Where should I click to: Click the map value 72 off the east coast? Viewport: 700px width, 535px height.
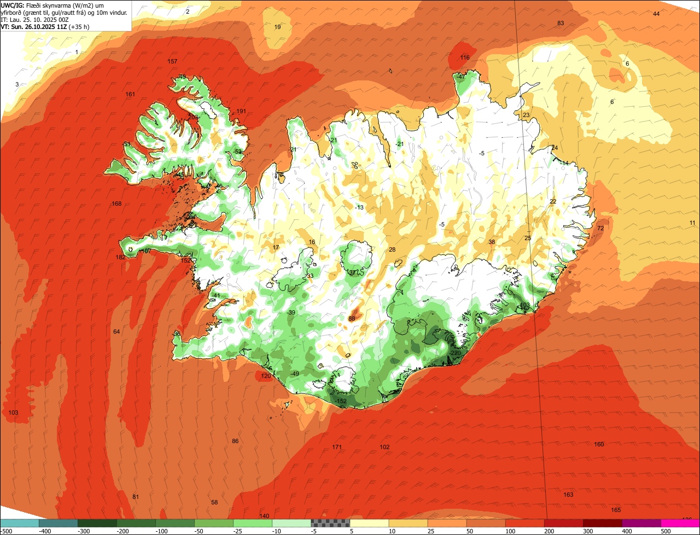click(x=600, y=228)
